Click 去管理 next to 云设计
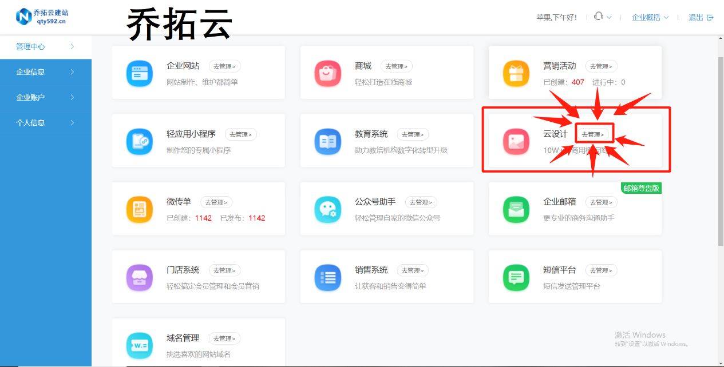The image size is (724, 367). click(594, 134)
